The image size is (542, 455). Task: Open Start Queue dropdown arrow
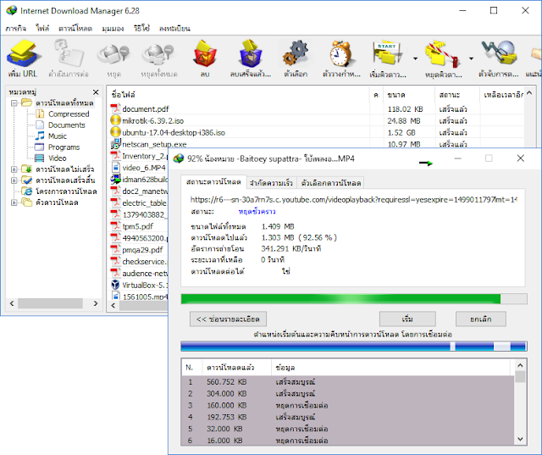tap(416, 58)
